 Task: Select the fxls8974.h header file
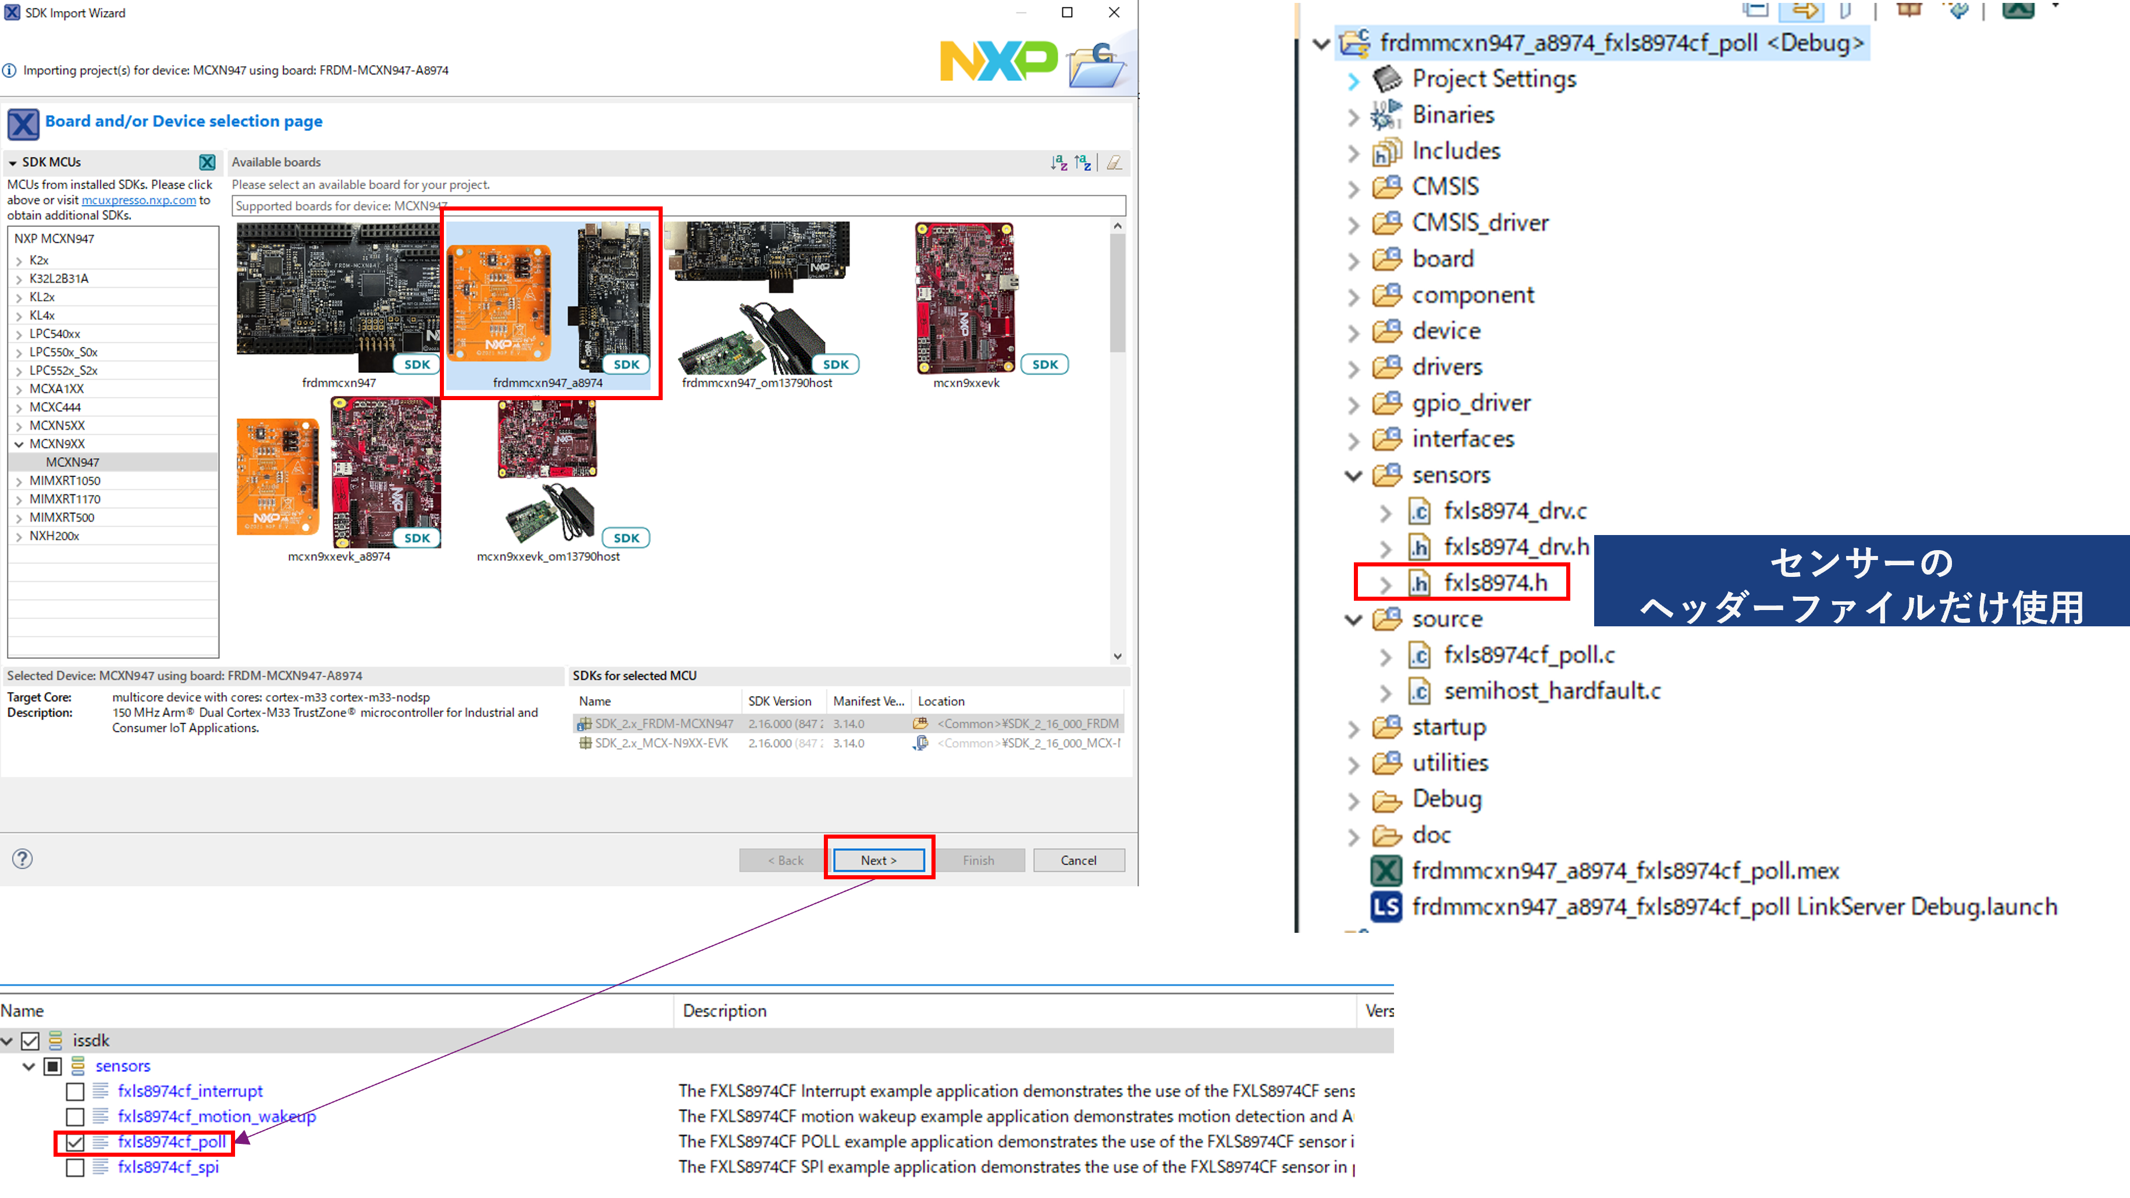pyautogui.click(x=1495, y=583)
